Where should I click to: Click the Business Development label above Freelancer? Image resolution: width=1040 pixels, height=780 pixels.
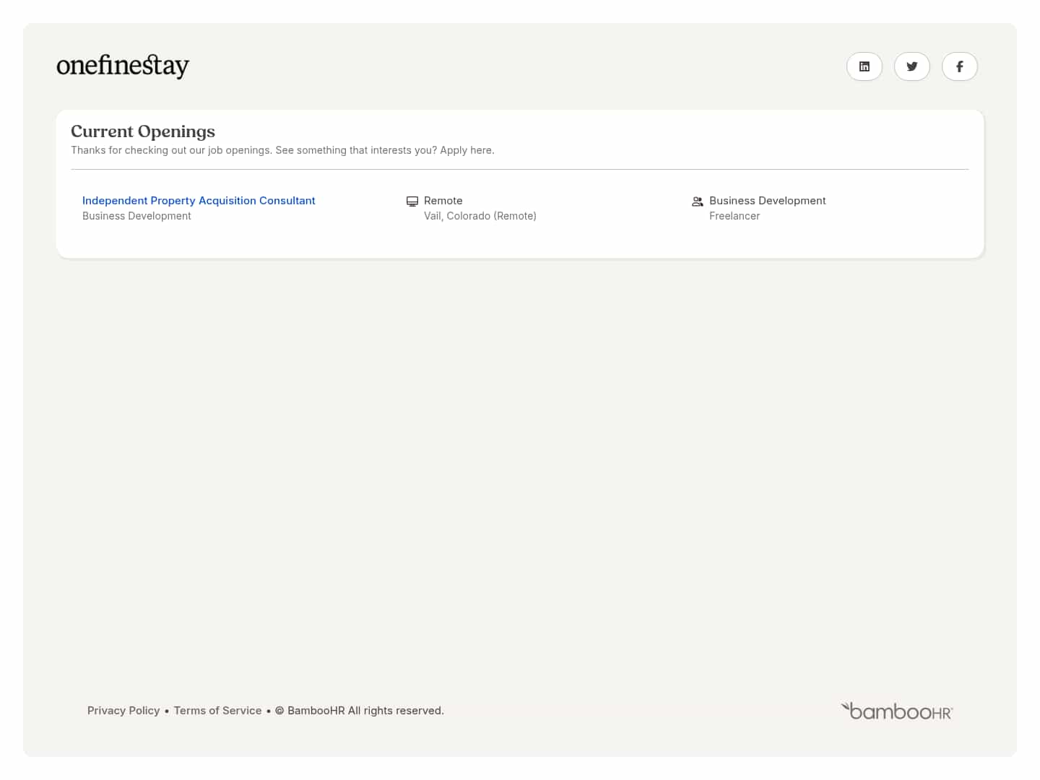768,201
